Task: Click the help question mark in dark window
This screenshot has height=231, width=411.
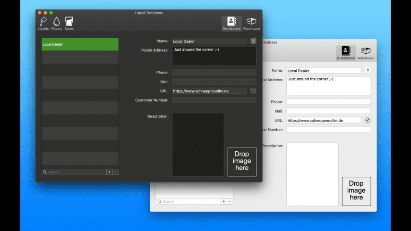Action: 253,41
